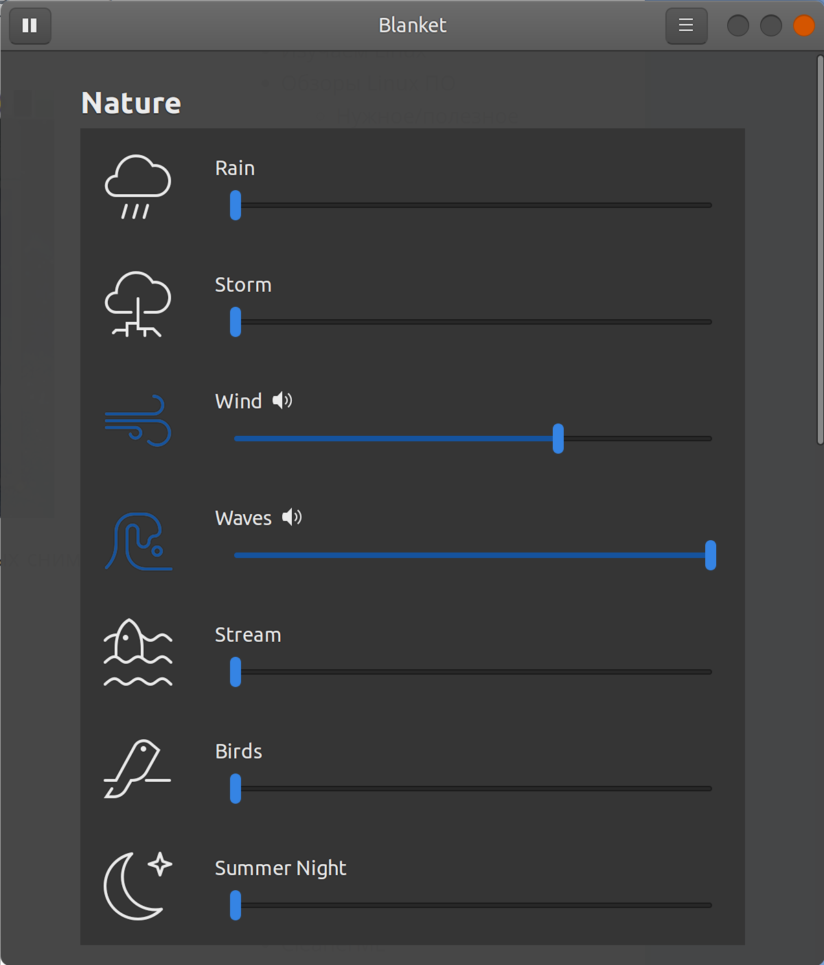
Task: Close the Blanket window with orange button
Action: pyautogui.click(x=804, y=26)
